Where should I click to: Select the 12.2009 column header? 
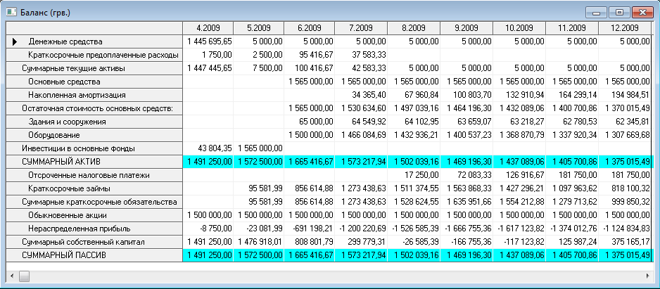[x=625, y=28]
